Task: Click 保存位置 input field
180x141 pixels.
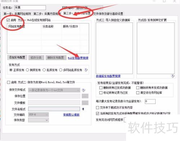Action: 54,96
